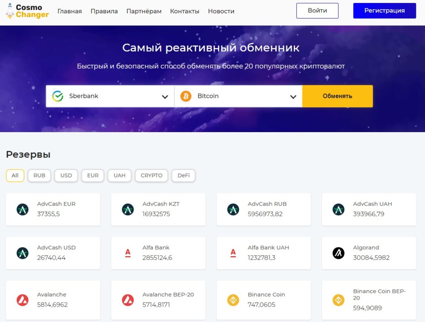The image size is (425, 322).
Task: Go to Главная in navigation
Action: point(70,11)
